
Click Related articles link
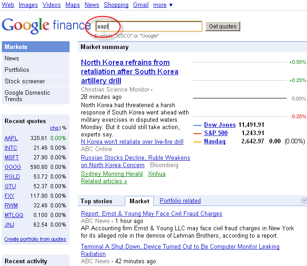[x=104, y=181]
